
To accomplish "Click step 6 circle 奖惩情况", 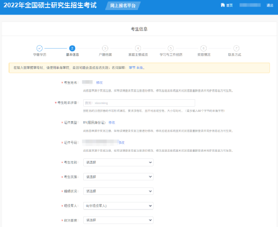I will 204,48.
